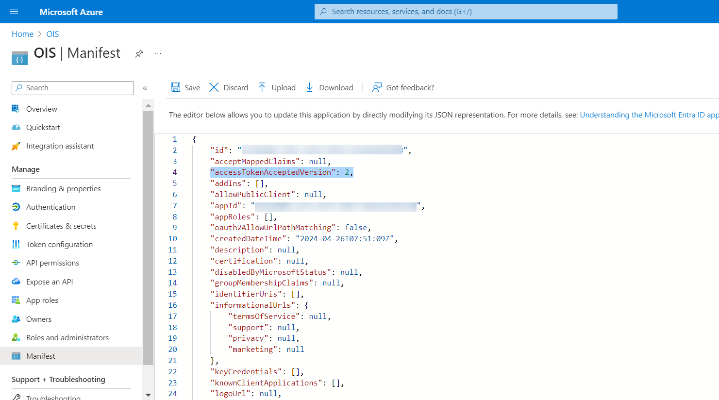
Task: Click the Branding & properties icon
Action: tap(16, 188)
